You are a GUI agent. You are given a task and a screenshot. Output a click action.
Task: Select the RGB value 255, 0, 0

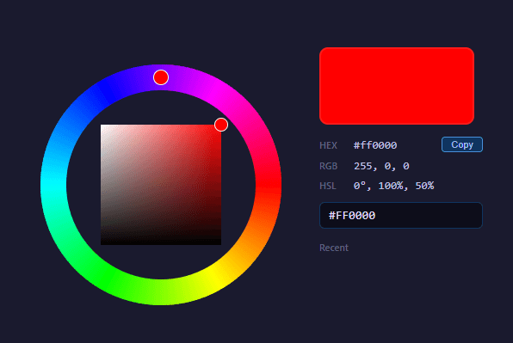(x=381, y=166)
